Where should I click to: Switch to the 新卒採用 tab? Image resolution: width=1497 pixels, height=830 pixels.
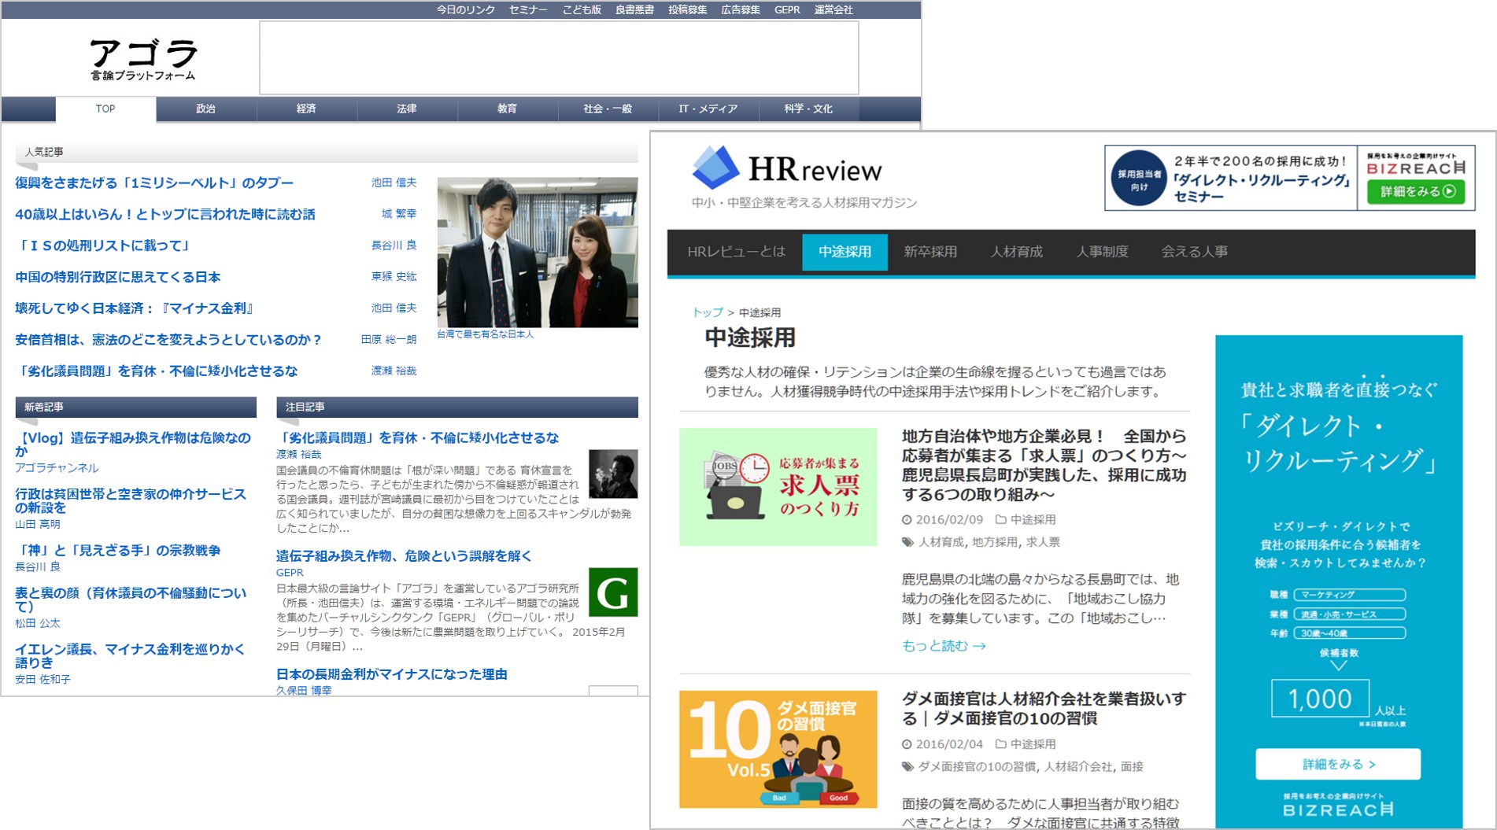point(930,252)
